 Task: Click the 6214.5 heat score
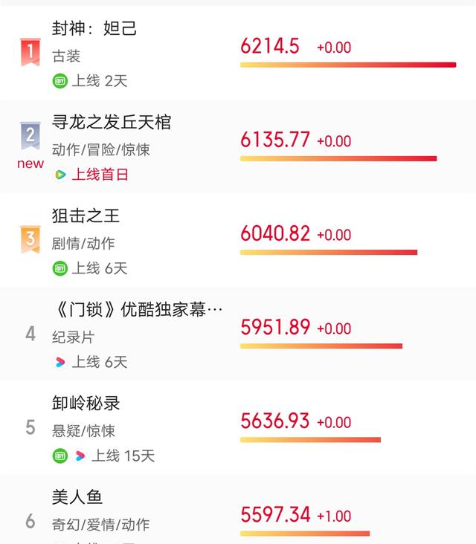point(270,46)
